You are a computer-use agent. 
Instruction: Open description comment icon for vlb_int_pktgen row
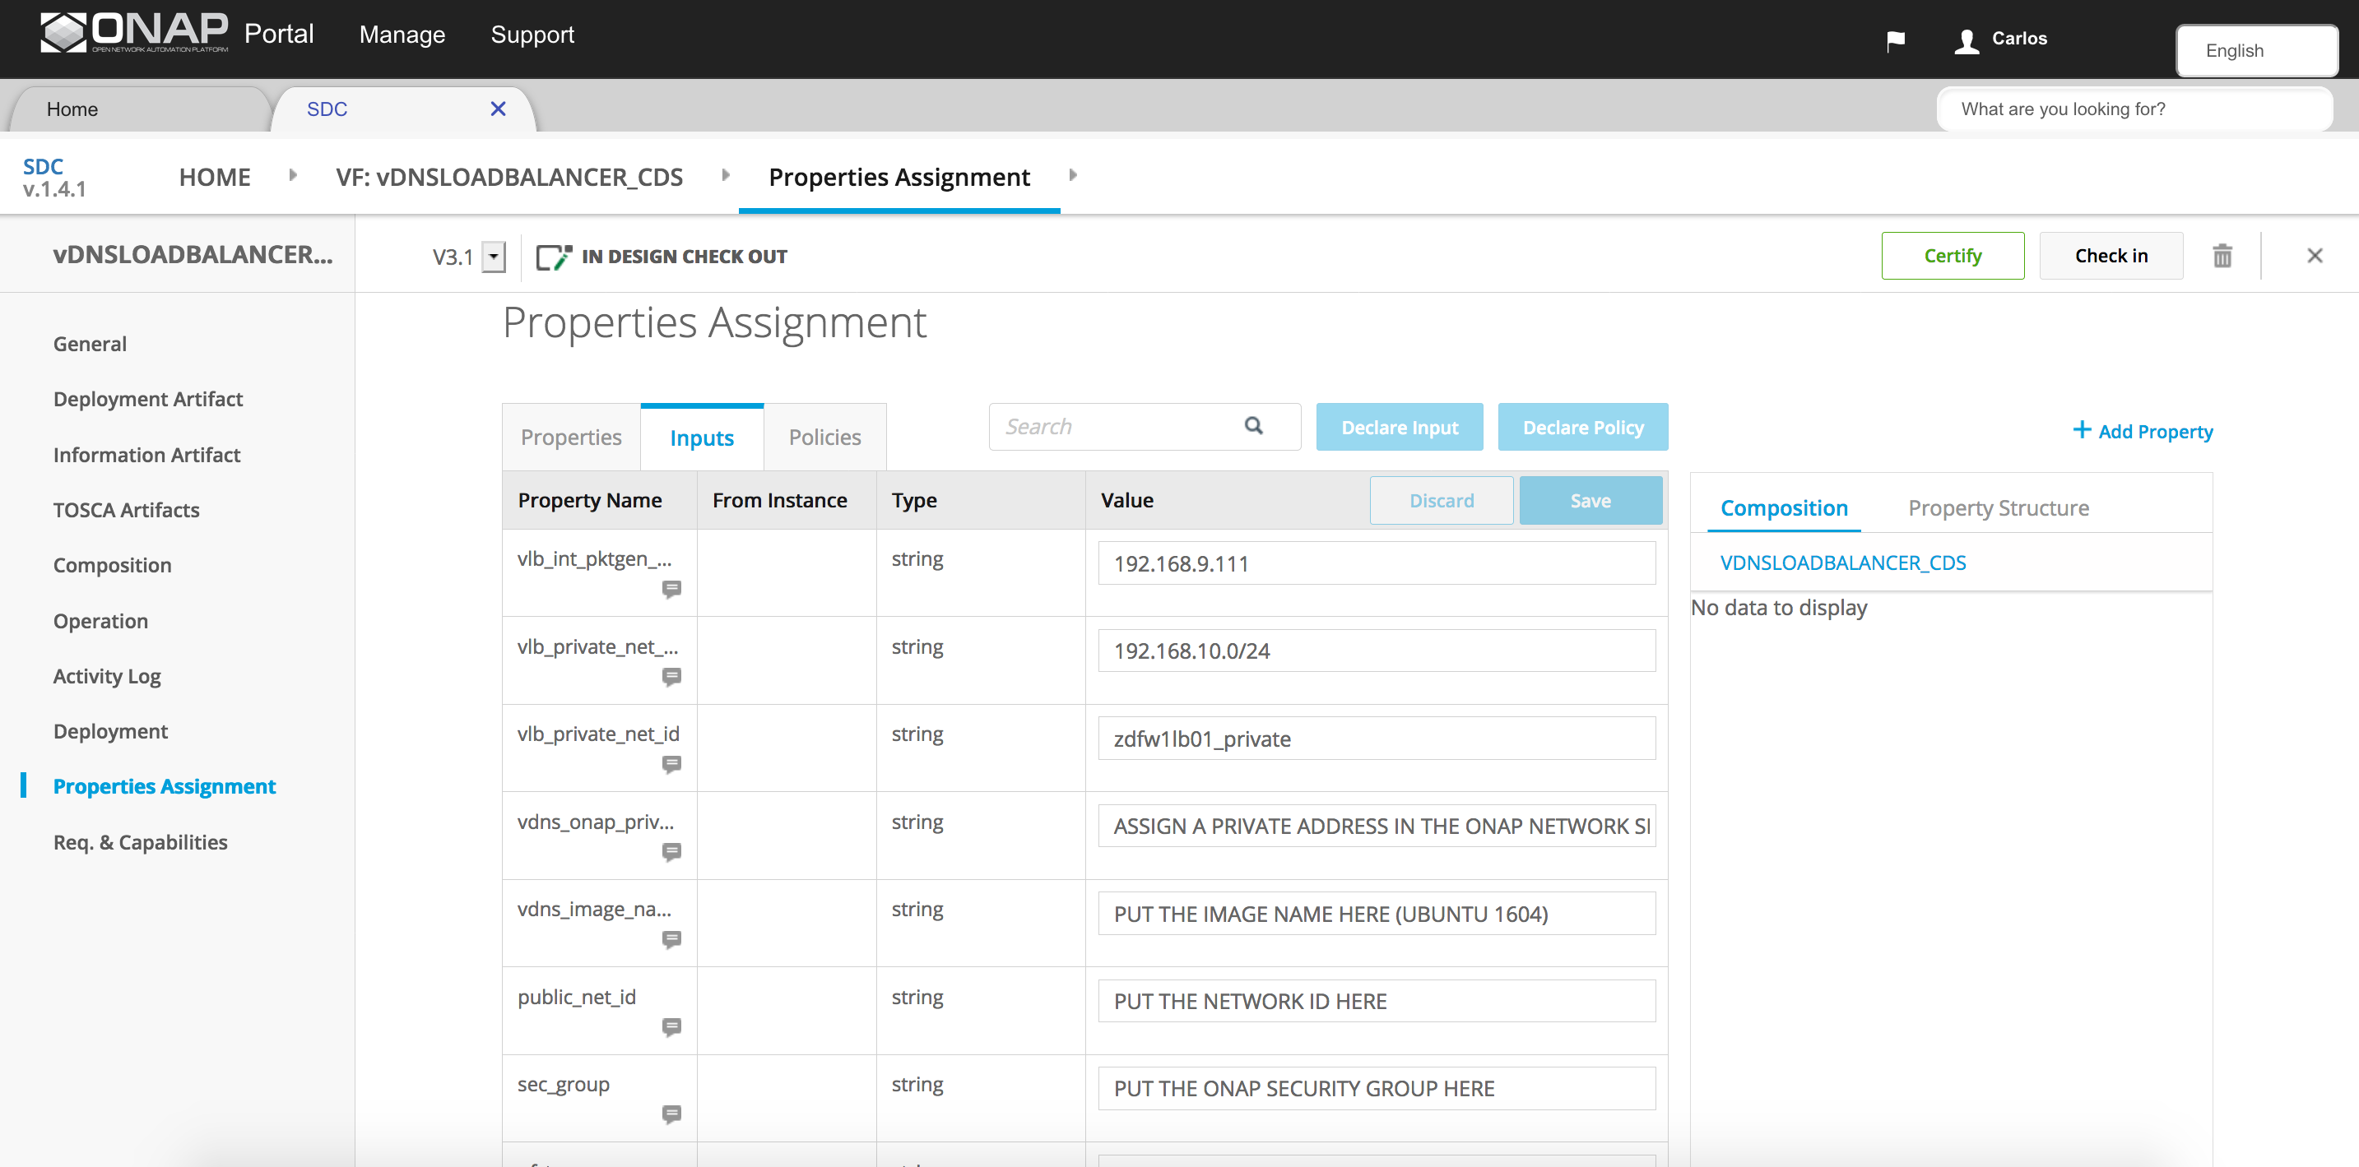click(671, 589)
